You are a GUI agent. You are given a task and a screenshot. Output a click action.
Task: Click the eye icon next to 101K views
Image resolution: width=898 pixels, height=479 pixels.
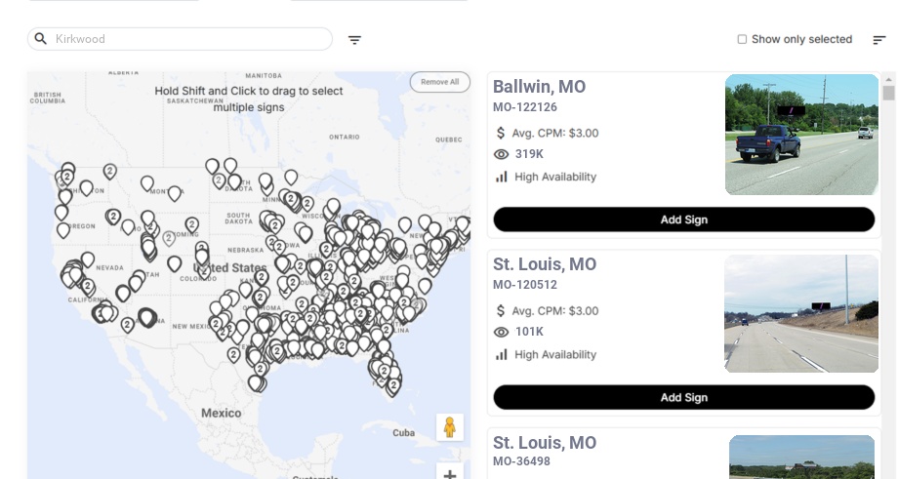[502, 332]
